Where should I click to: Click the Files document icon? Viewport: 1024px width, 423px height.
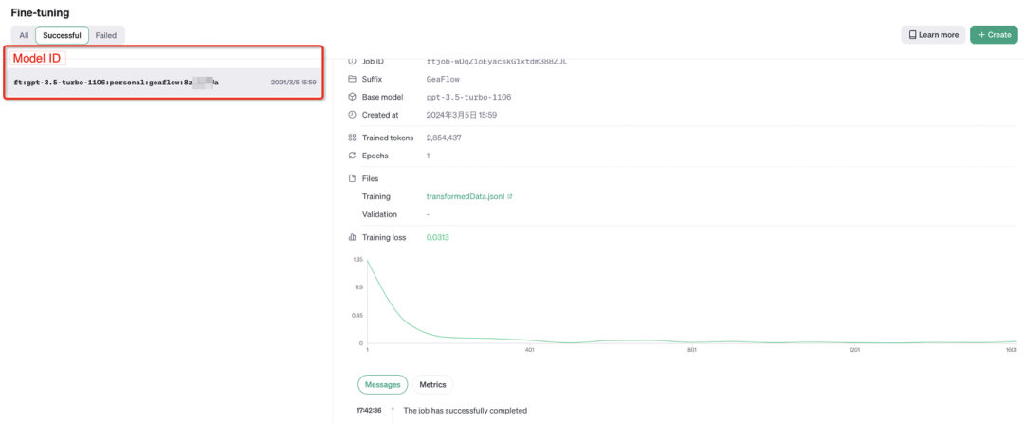[352, 178]
